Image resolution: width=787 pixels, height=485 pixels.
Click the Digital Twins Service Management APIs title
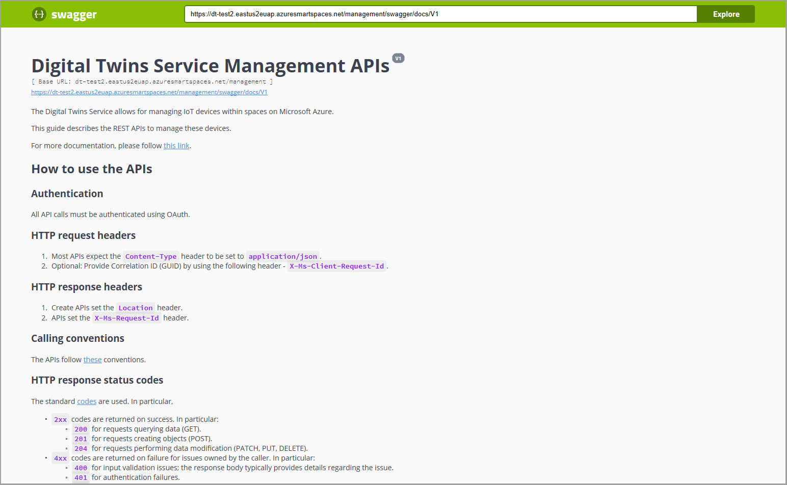pos(211,66)
